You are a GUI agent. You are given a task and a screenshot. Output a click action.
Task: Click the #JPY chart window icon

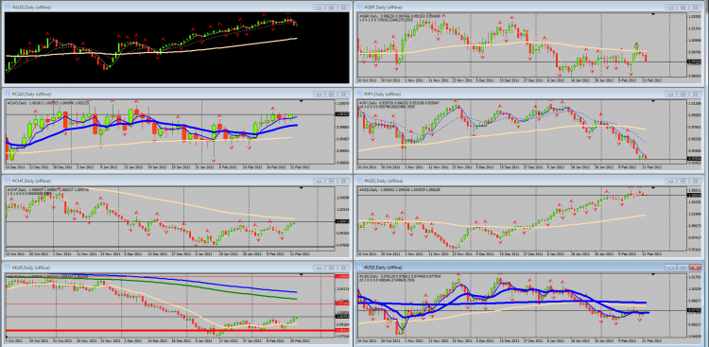(x=359, y=95)
